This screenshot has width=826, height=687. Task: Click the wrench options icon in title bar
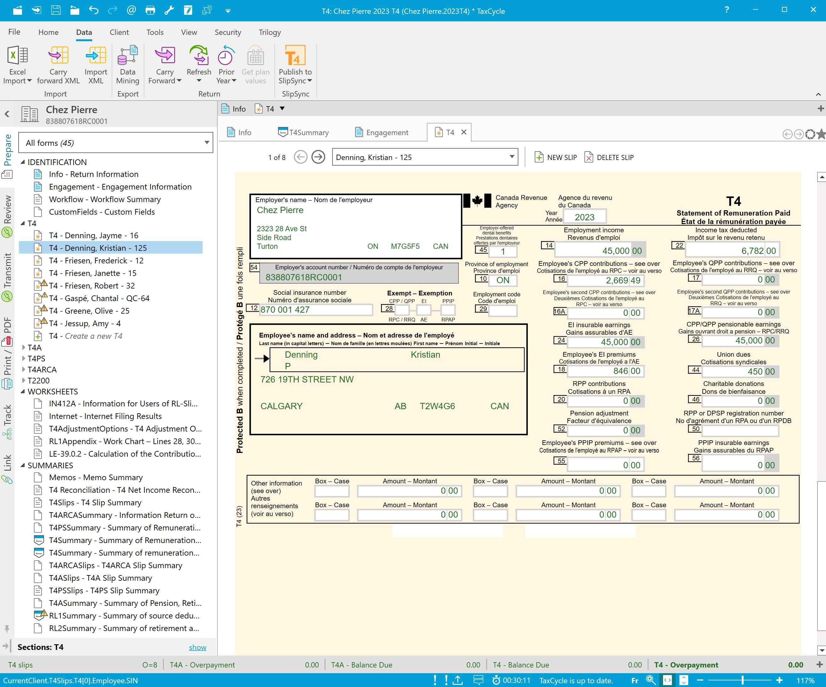pyautogui.click(x=169, y=11)
